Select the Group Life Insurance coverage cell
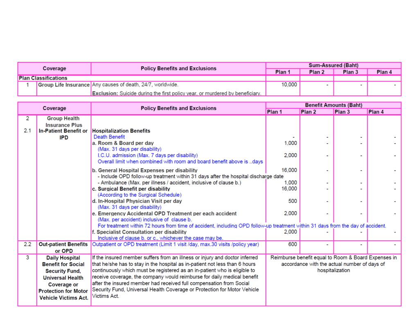The image size is (419, 328). click(64, 85)
